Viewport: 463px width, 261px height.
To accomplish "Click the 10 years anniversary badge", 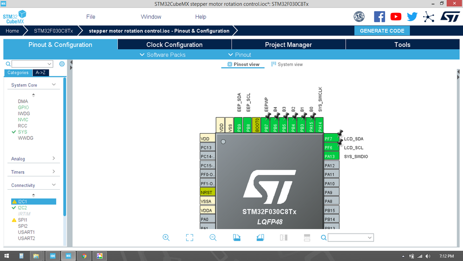I will tap(359, 17).
